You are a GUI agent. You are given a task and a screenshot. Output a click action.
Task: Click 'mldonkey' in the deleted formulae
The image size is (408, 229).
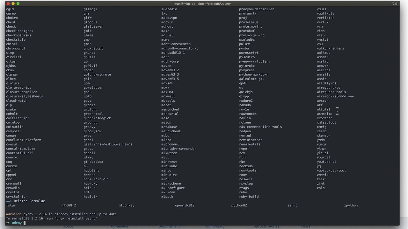[x=126, y=205]
